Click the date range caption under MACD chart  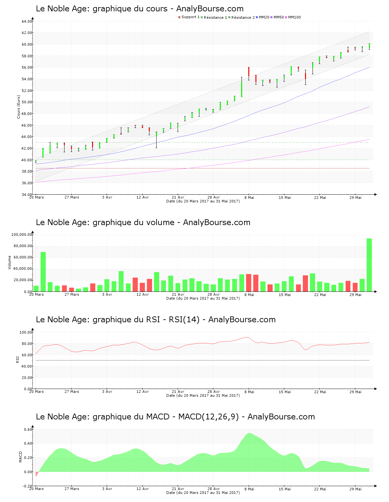pos(203,493)
